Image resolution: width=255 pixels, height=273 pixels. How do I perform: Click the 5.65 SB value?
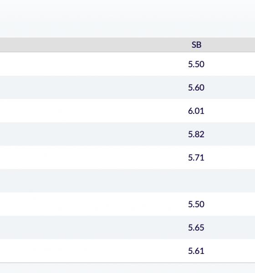(196, 227)
